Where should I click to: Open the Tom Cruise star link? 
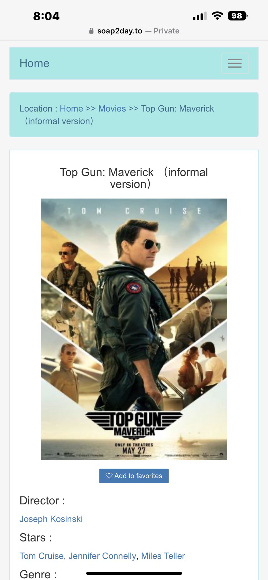(42, 556)
